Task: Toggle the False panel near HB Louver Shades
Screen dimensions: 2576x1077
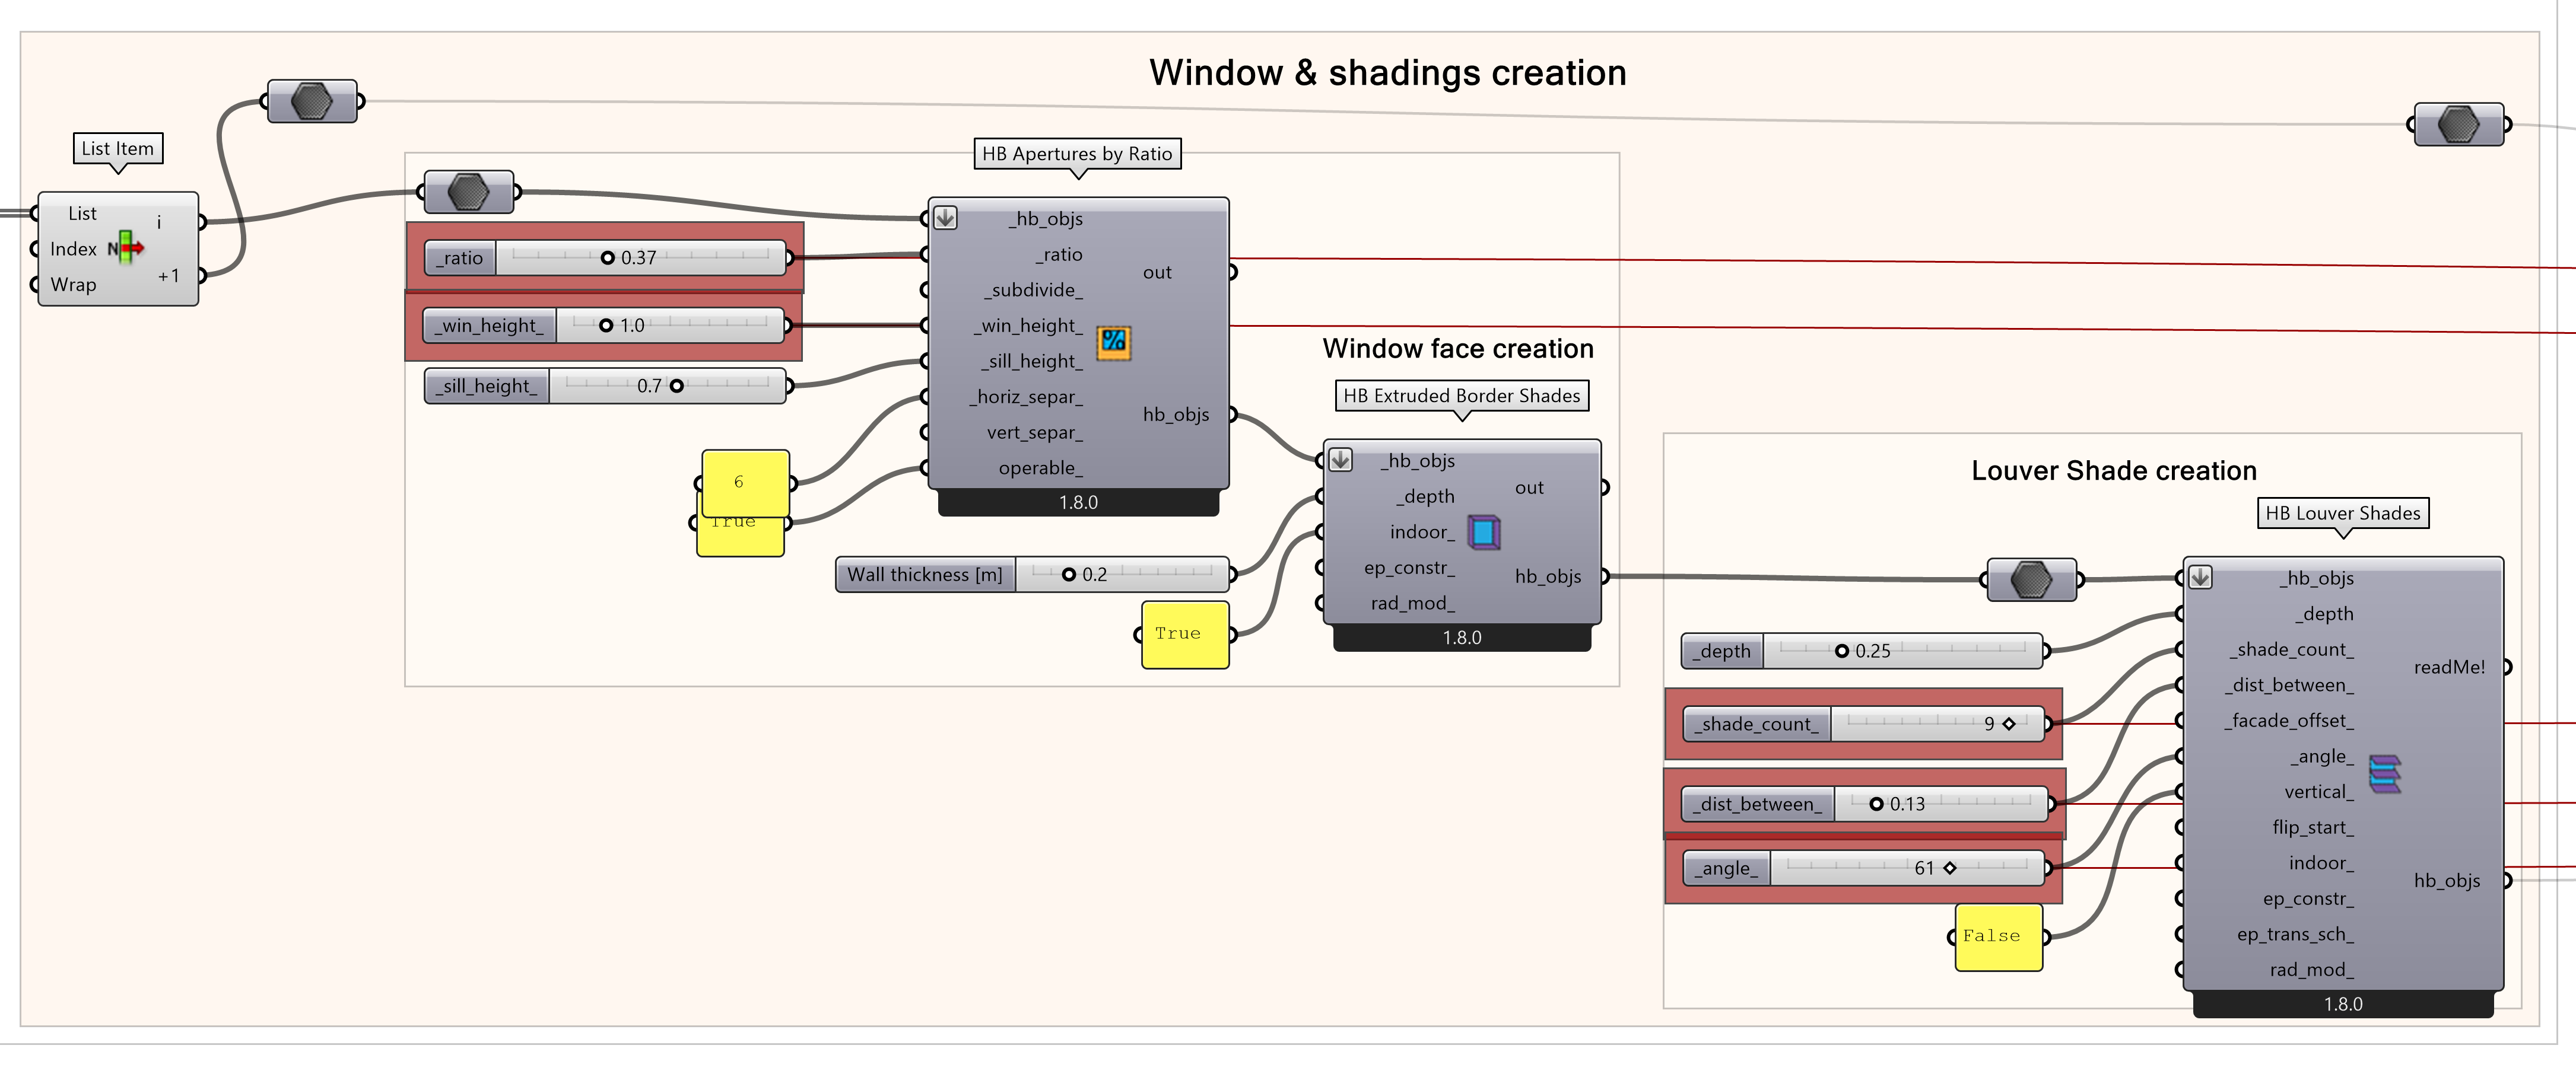Action: tap(1998, 936)
